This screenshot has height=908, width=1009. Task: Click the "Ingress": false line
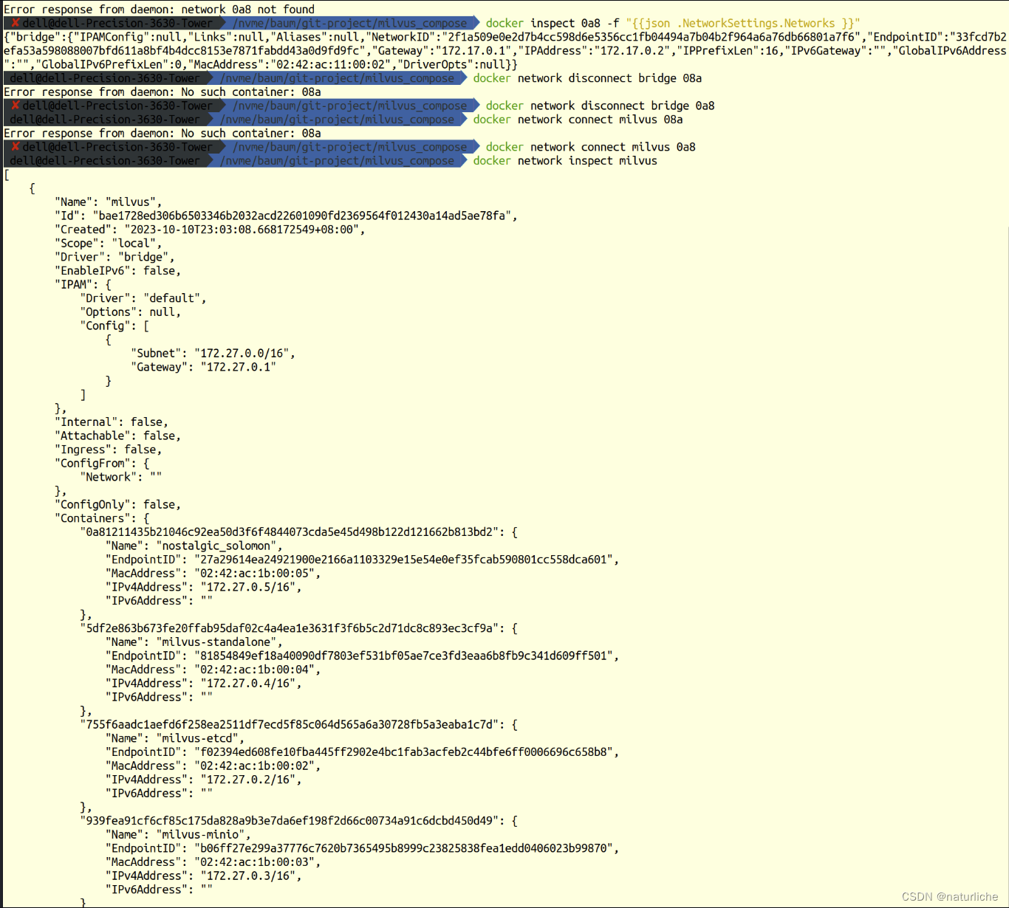108,450
